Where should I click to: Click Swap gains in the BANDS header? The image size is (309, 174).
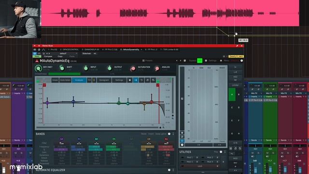pyautogui.click(x=161, y=134)
